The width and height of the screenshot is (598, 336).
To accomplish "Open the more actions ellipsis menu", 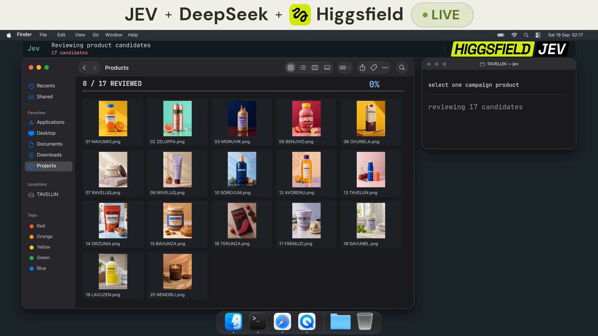I will pos(385,68).
